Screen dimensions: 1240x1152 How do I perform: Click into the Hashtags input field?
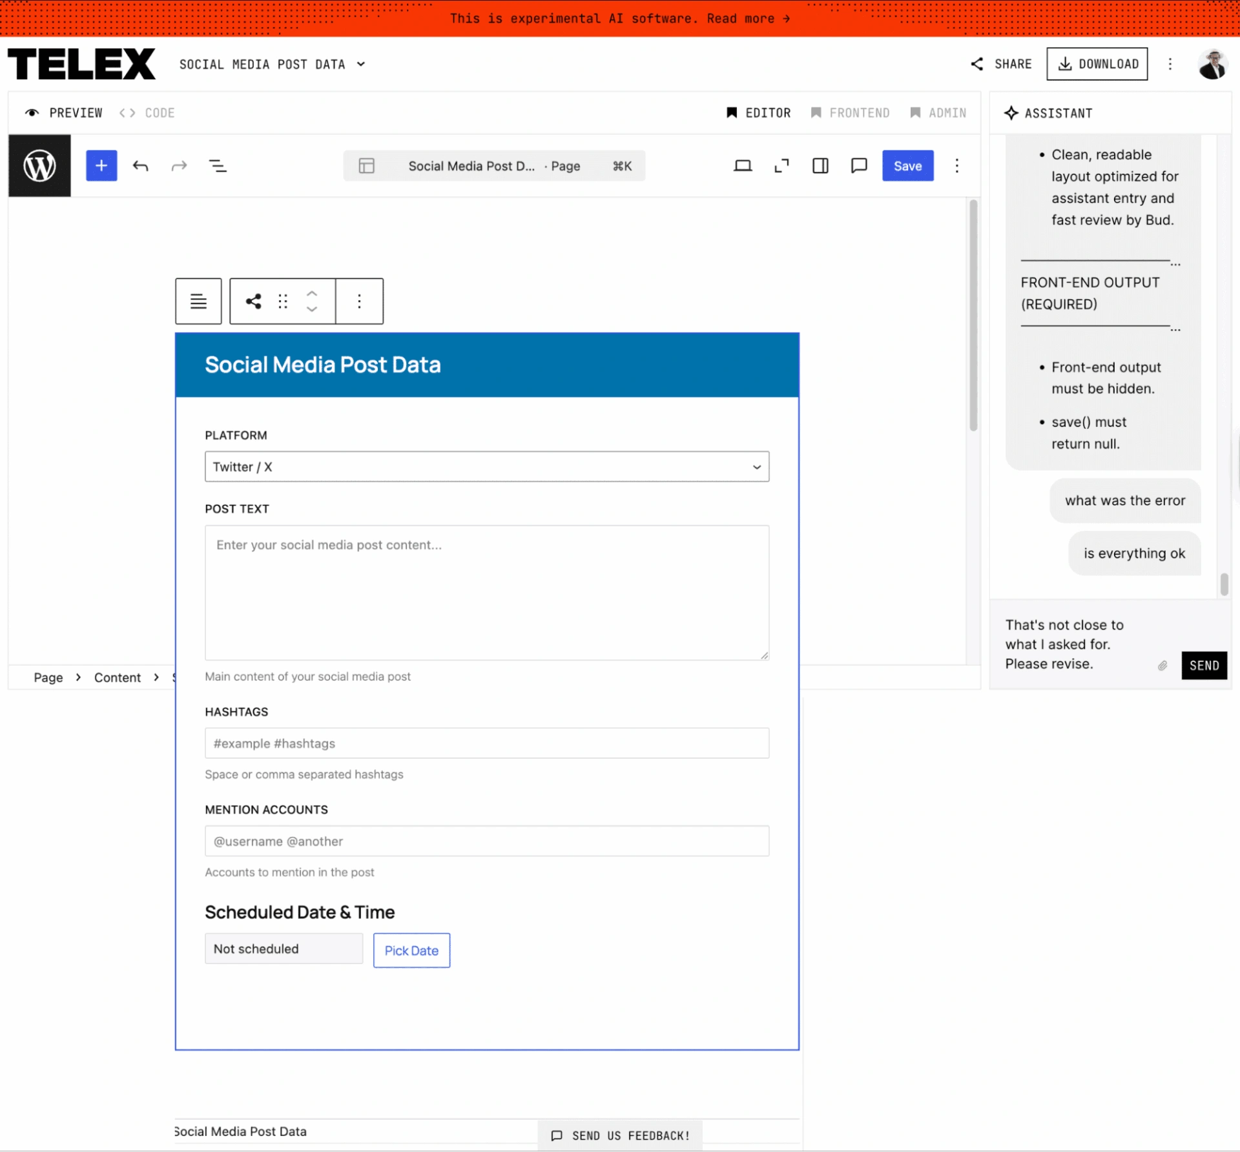(487, 743)
